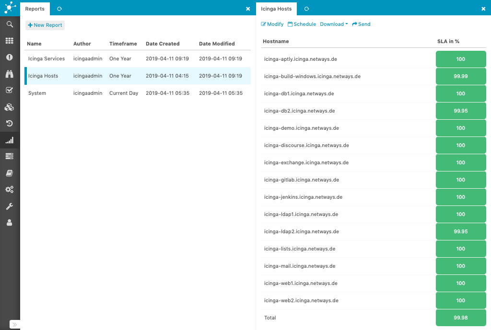This screenshot has height=330, width=491.
Task: Open the dashboard grid icon
Action: click(x=10, y=41)
